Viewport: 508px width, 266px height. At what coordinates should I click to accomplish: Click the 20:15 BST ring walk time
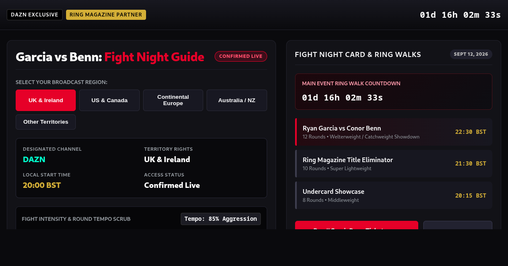tap(471, 195)
